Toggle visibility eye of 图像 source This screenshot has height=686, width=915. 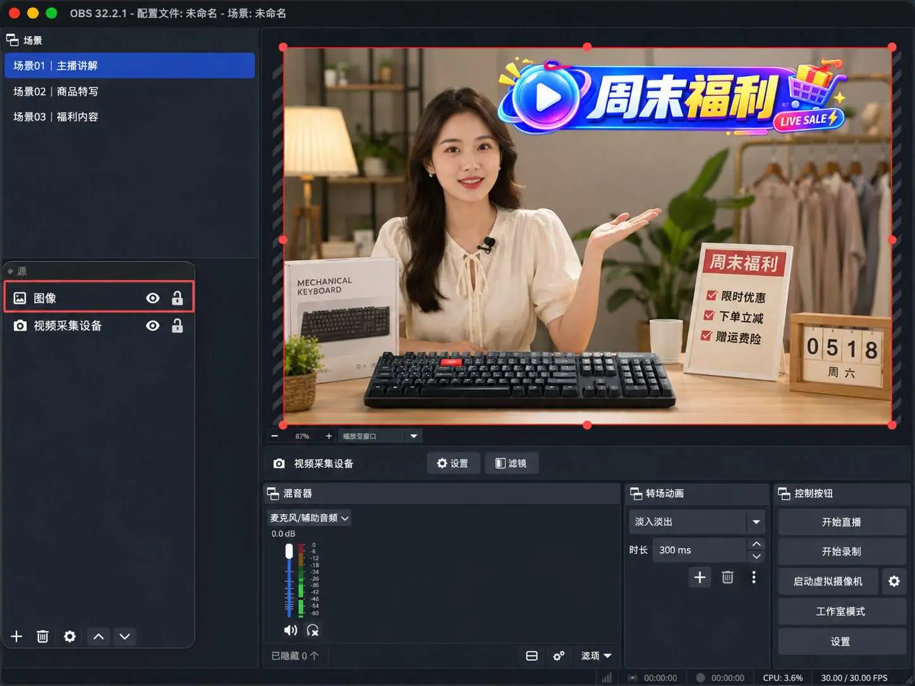(x=153, y=298)
